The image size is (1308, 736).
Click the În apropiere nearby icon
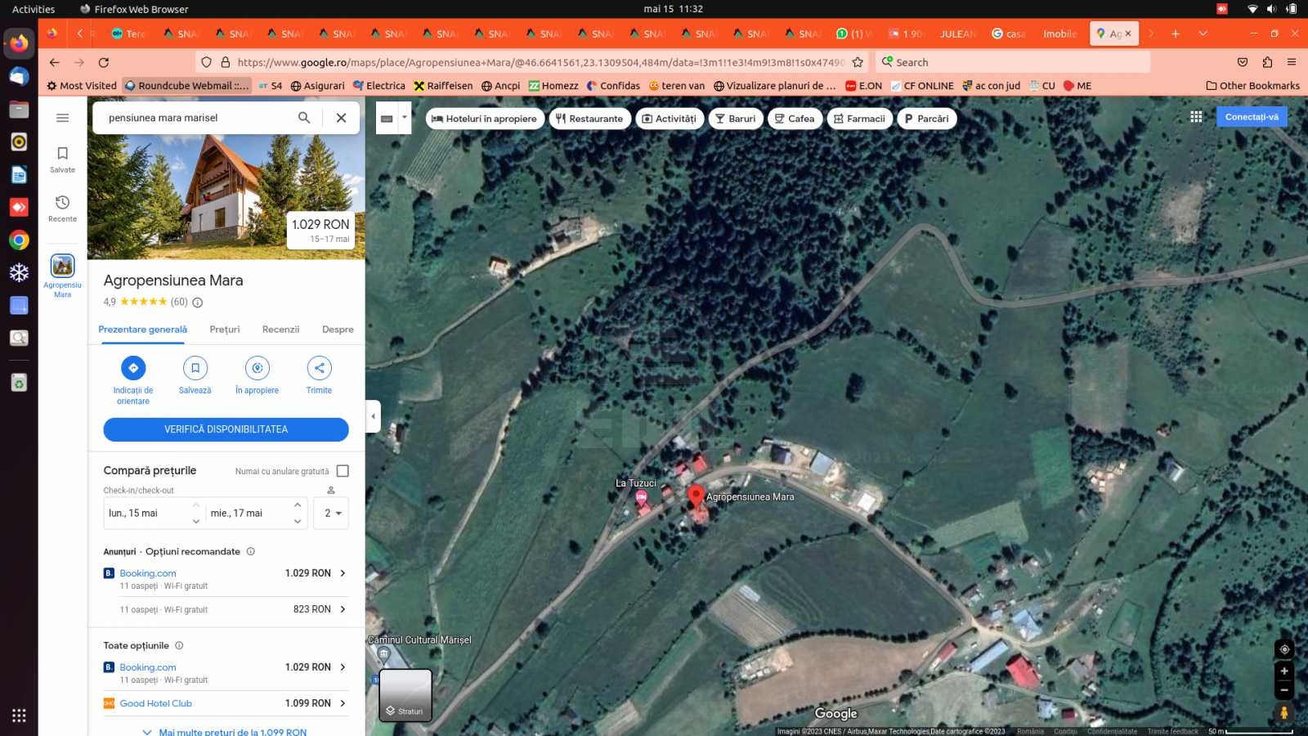257,368
